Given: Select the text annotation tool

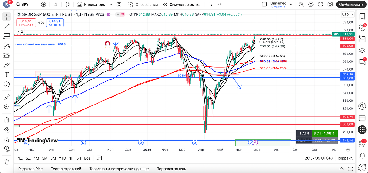Looking at the screenshot, I should 6,75.
